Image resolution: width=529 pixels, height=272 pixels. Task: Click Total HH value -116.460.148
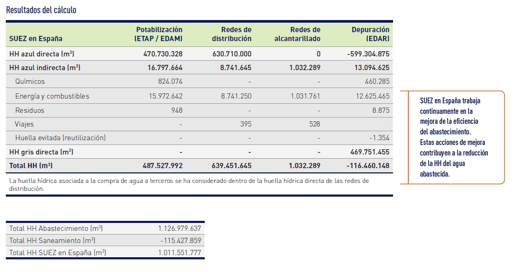coord(368,166)
